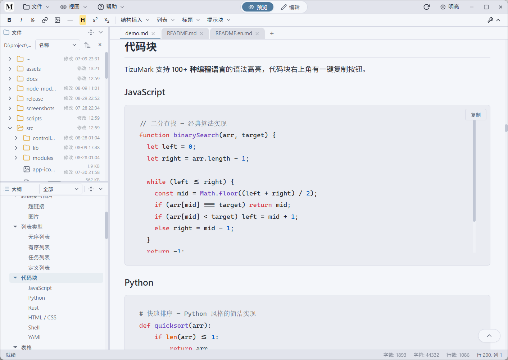Locate the current file in the Files panel

pos(91,32)
